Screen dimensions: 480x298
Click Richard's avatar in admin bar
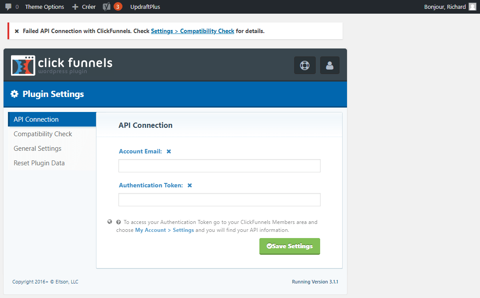point(473,7)
